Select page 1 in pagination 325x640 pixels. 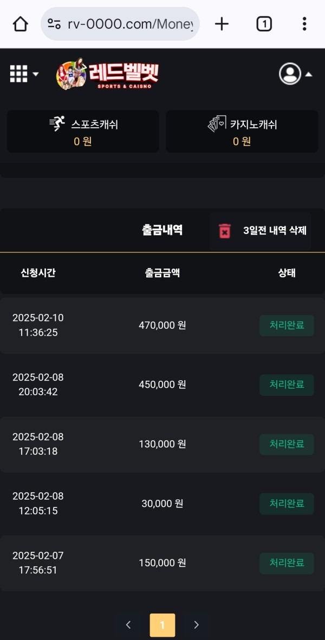click(162, 625)
